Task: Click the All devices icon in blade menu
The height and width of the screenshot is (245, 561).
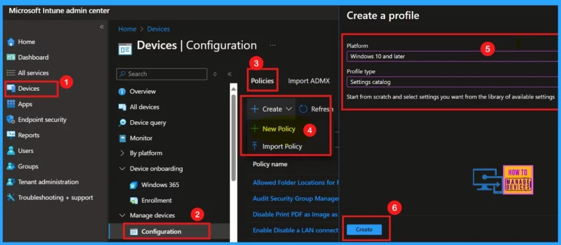Action: coord(122,107)
